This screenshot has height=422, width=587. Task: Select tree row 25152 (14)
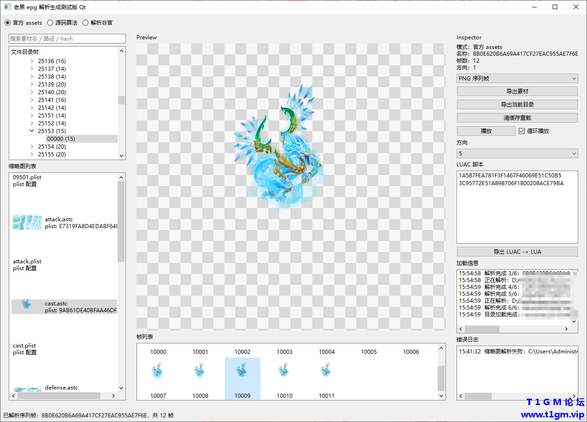click(x=52, y=123)
